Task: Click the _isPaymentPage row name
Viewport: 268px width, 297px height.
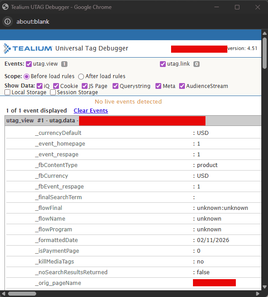Action: [57, 251]
